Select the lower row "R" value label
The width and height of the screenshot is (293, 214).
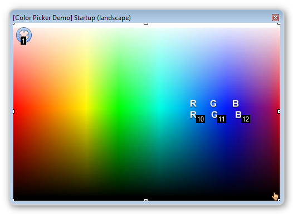tap(193, 115)
